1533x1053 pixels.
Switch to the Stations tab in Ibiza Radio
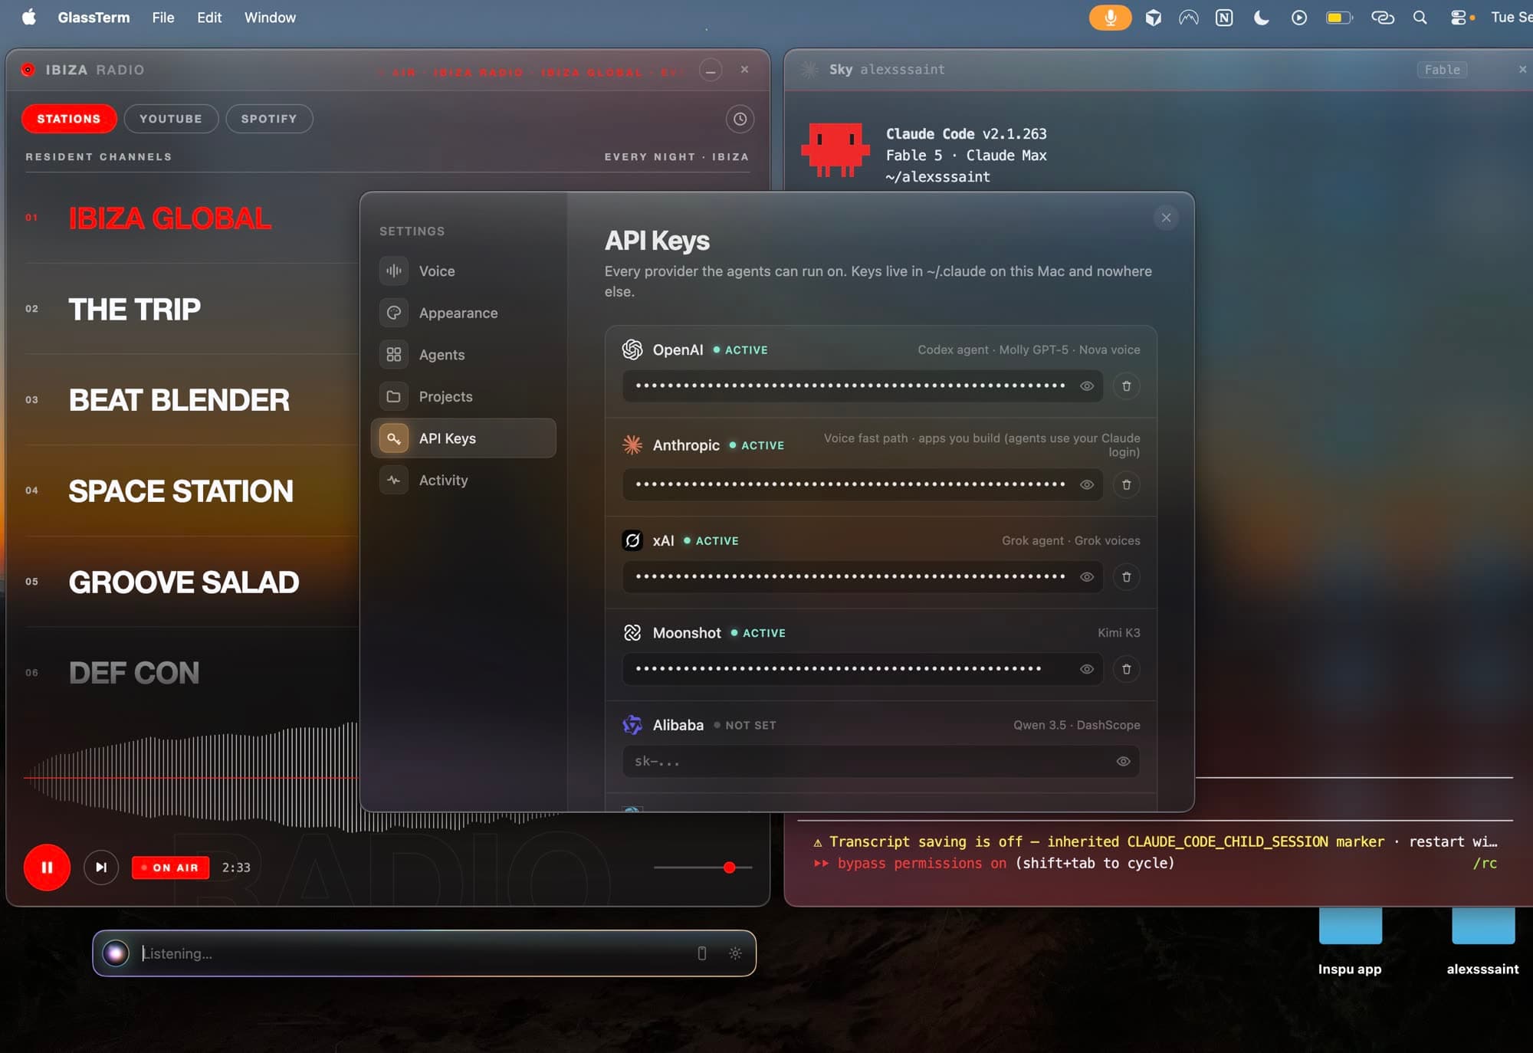tap(69, 119)
